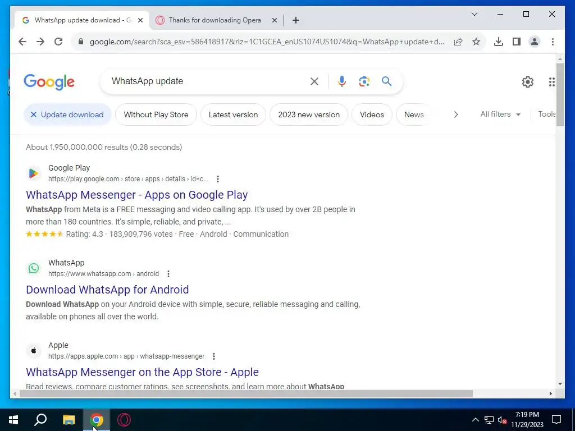Show hidden system tray icons
Viewport: 575px width, 431px height.
475,420
